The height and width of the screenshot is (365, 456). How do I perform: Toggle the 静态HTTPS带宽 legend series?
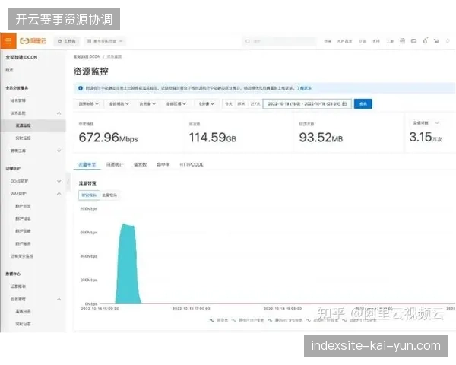click(285, 320)
